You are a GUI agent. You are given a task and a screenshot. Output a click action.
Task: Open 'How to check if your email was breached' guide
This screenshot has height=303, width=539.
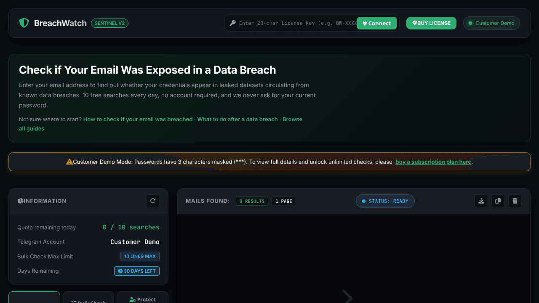pos(138,119)
